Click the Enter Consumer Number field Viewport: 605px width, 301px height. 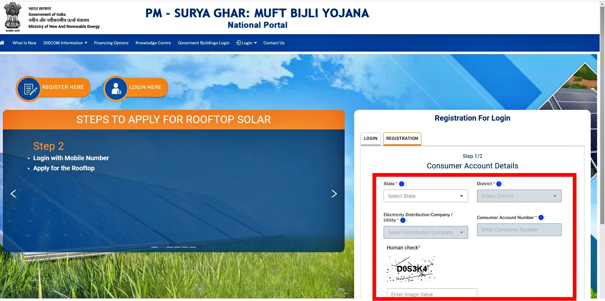click(519, 230)
